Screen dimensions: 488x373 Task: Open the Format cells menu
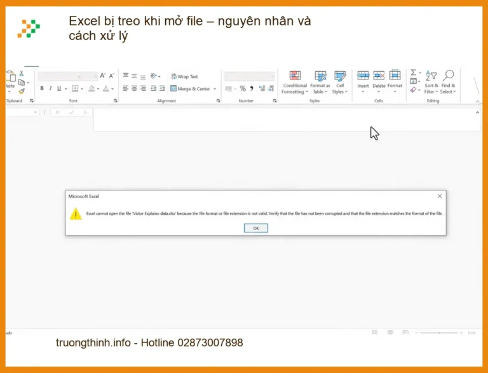395,82
